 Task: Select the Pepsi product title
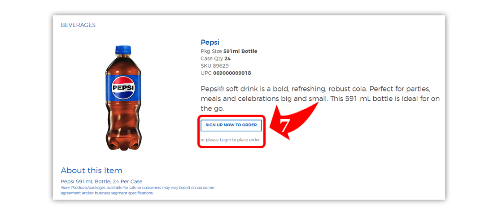(x=210, y=43)
